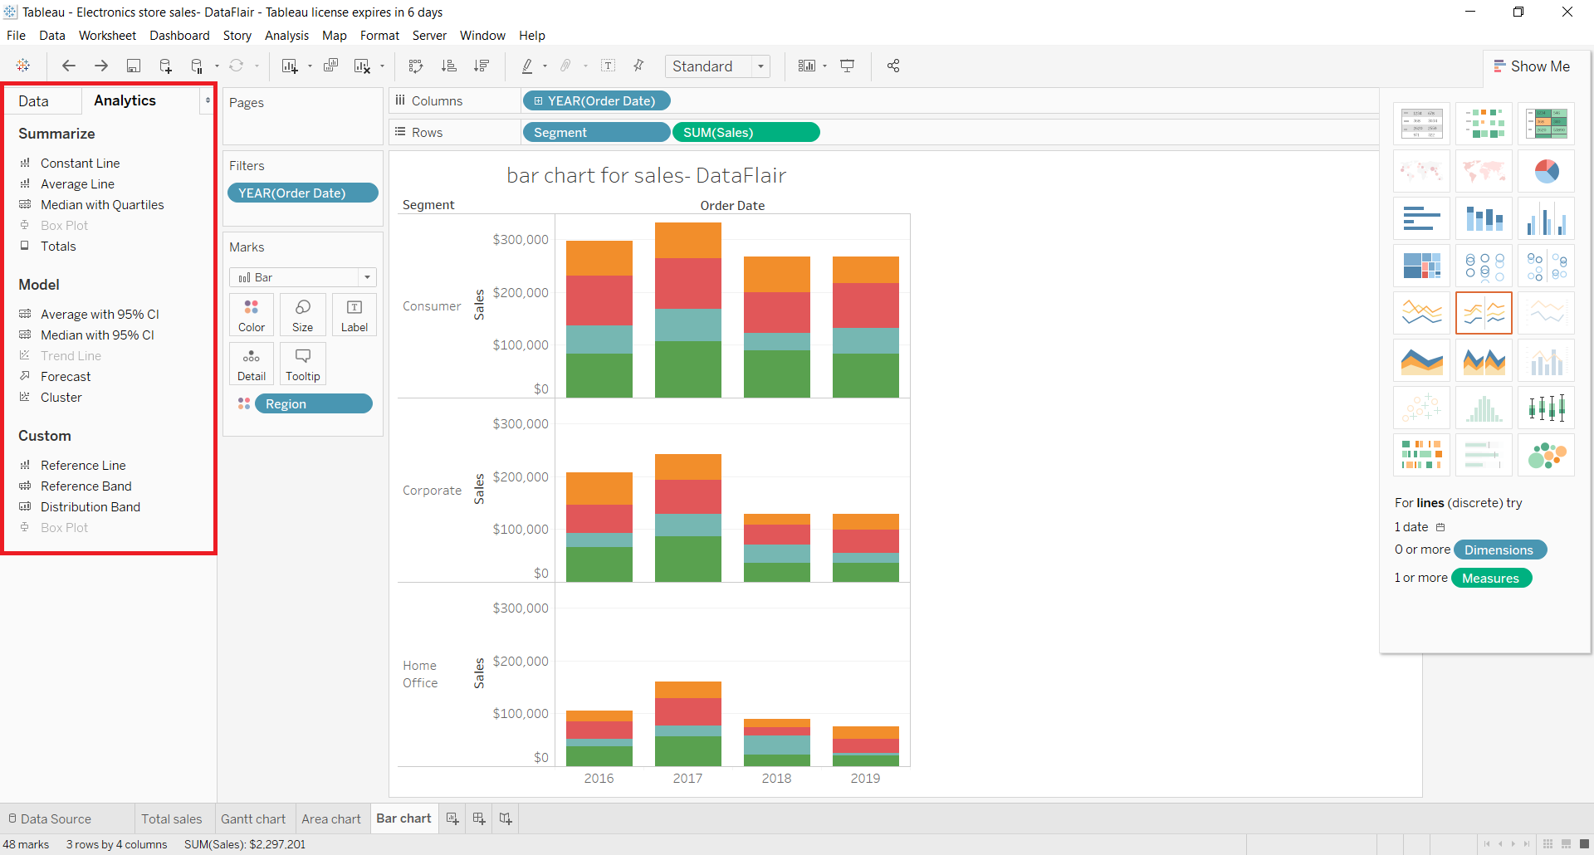Open the Format menu
The height and width of the screenshot is (855, 1594).
point(379,36)
